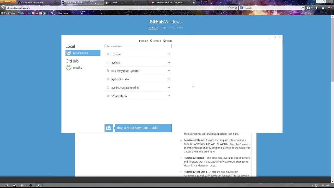Image resolution: width=334 pixels, height=188 pixels.
Task: Open the raysfire GitHub account
Action: (77, 68)
